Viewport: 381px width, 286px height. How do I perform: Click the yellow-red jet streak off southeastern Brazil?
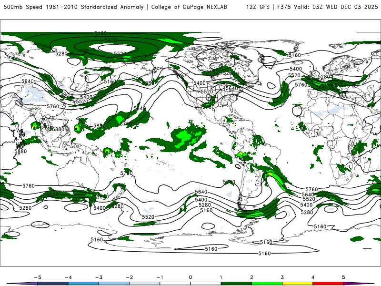[274, 176]
